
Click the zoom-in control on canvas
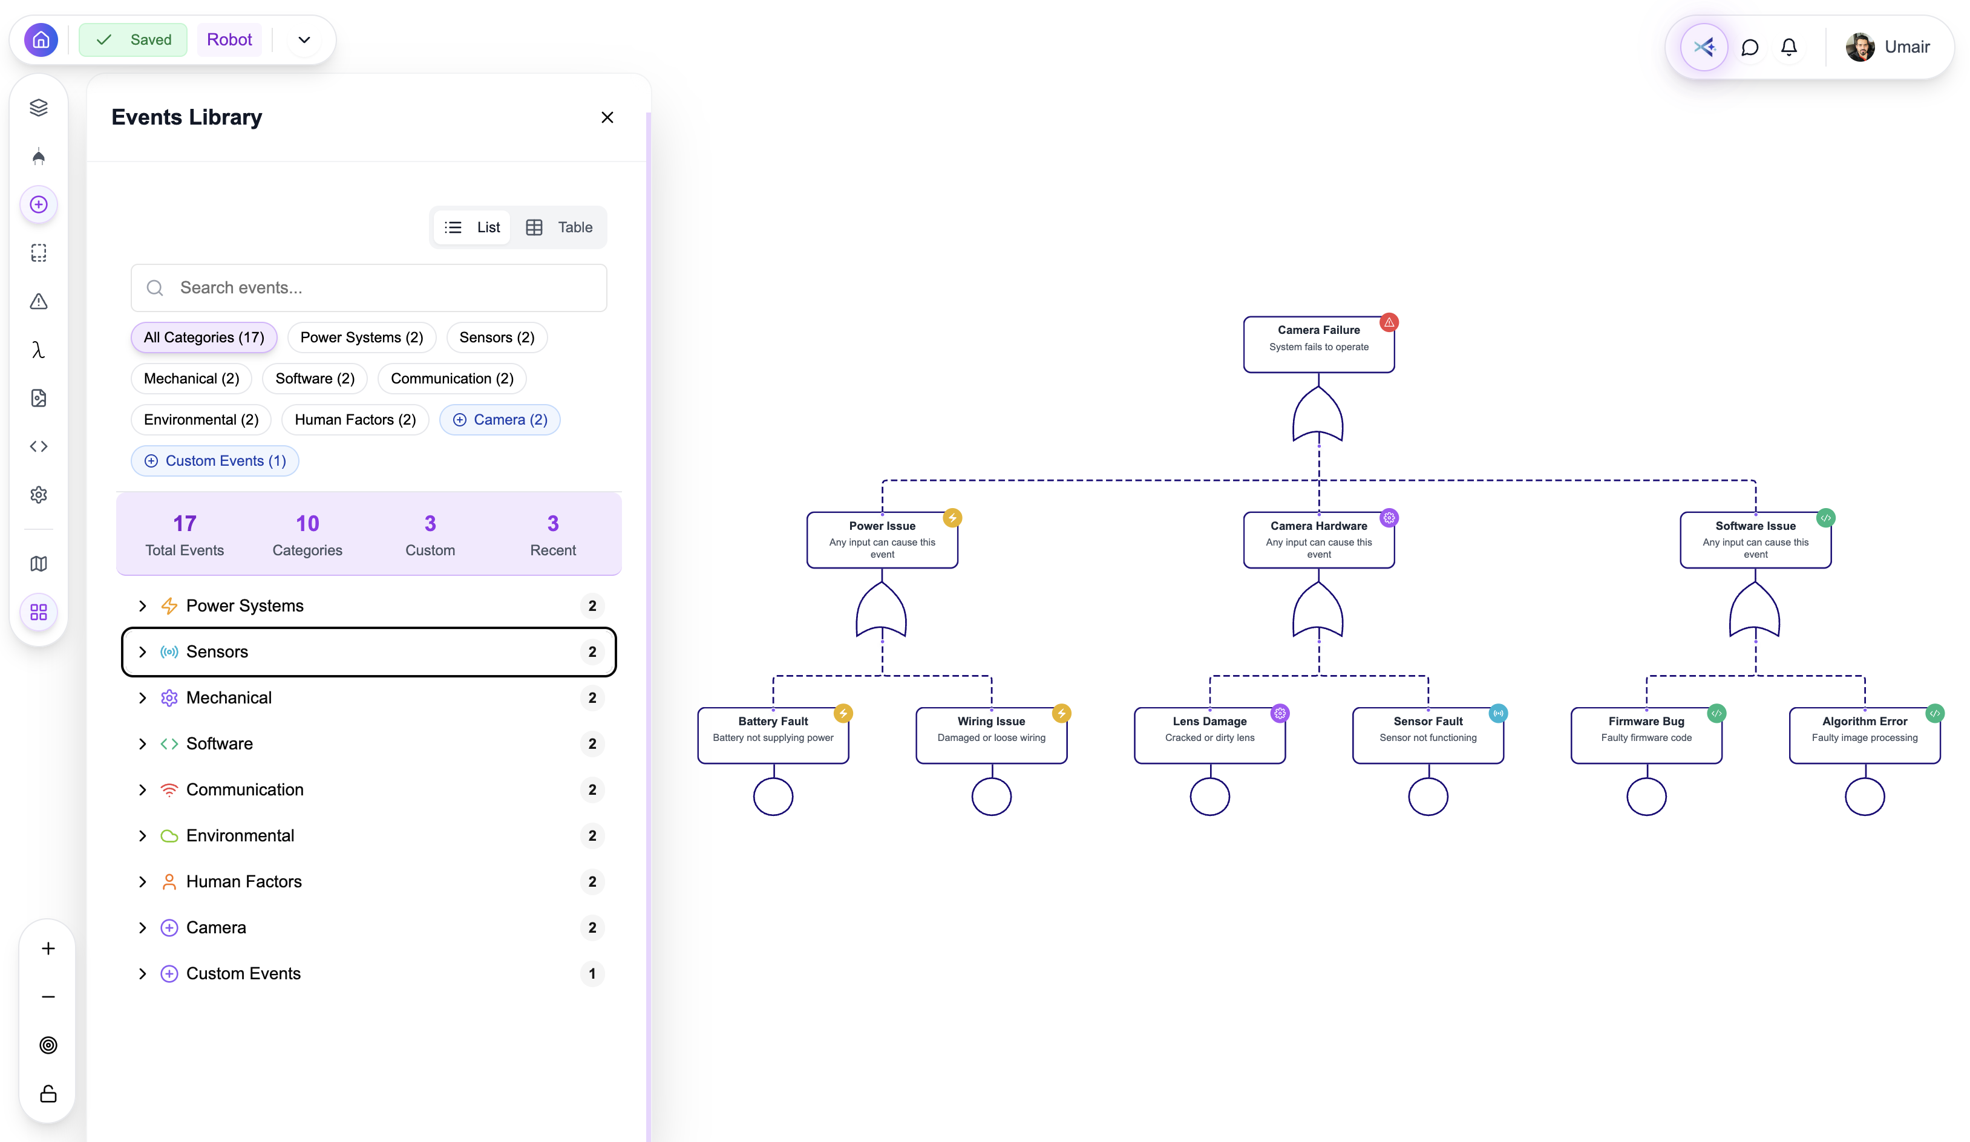pyautogui.click(x=48, y=948)
